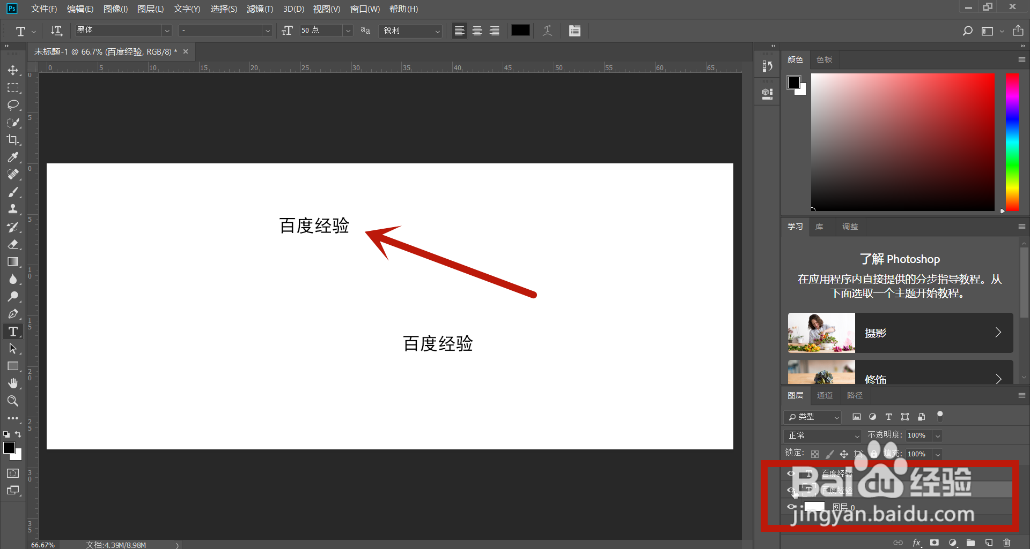Select the Quick Selection tool
The image size is (1030, 549).
click(x=13, y=123)
